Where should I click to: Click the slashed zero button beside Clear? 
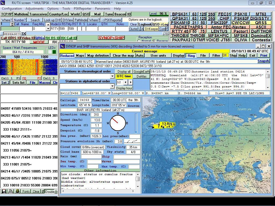[x=43, y=192]
